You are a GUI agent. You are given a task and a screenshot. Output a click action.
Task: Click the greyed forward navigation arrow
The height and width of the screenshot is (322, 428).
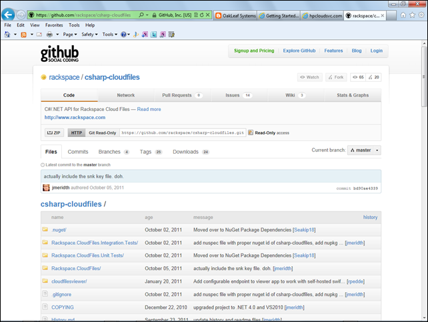(x=21, y=15)
